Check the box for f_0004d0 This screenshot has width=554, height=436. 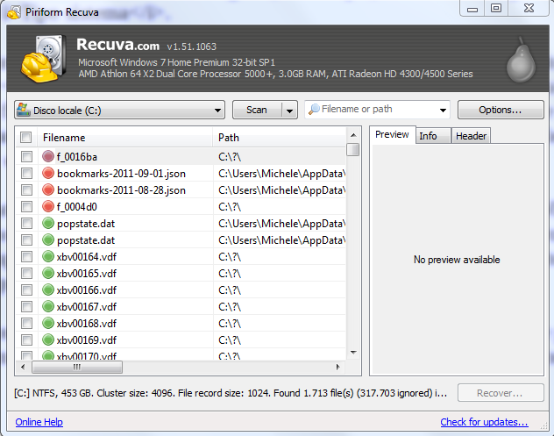pyautogui.click(x=26, y=206)
